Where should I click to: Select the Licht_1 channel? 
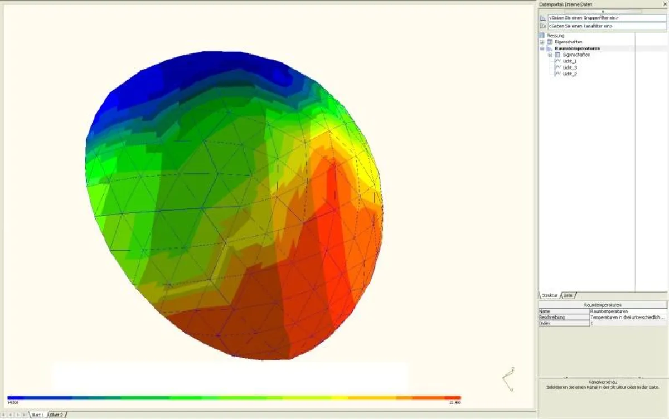click(570, 61)
